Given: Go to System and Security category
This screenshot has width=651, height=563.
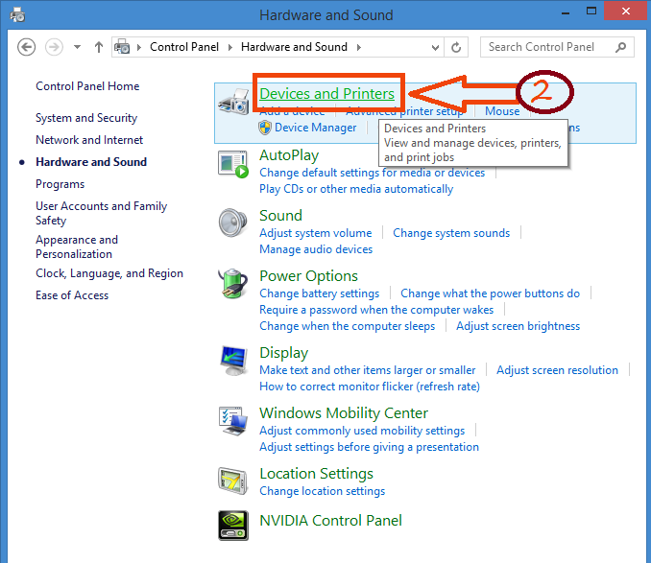Looking at the screenshot, I should tap(86, 118).
